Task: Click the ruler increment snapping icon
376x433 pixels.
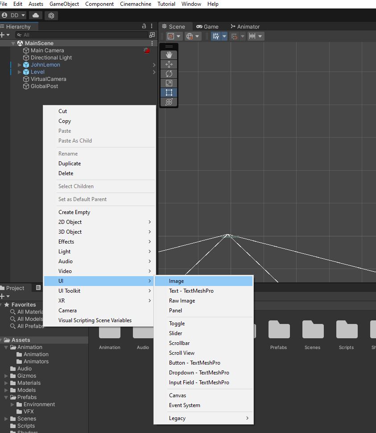Action: click(252, 36)
